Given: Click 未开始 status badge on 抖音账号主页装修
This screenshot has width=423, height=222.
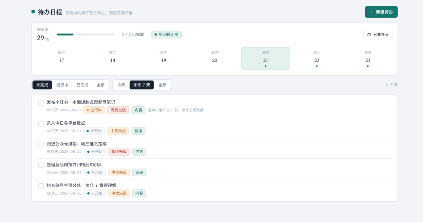Looking at the screenshot, I should (x=95, y=193).
